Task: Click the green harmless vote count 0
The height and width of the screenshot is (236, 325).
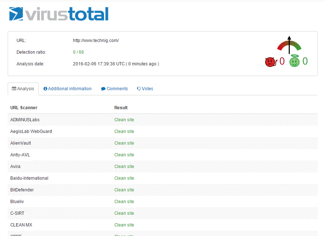Action: 305,61
